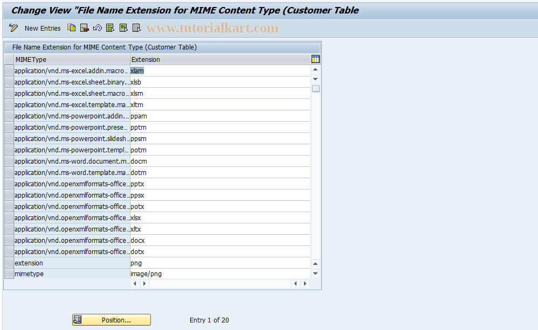Click the 'extension' MIMEType cell
Viewport: 538px width, 330px height.
pyautogui.click(x=72, y=263)
